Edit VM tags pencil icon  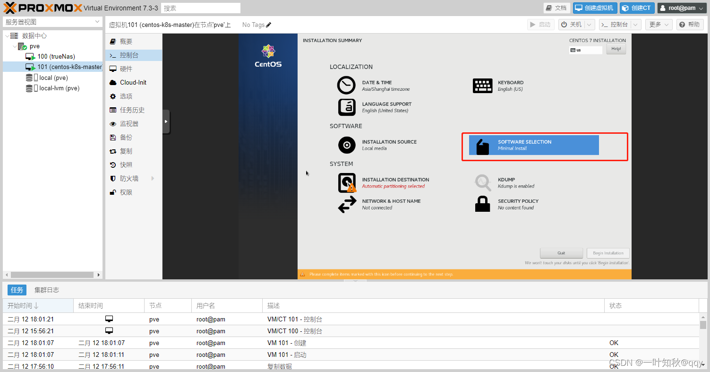coord(269,25)
